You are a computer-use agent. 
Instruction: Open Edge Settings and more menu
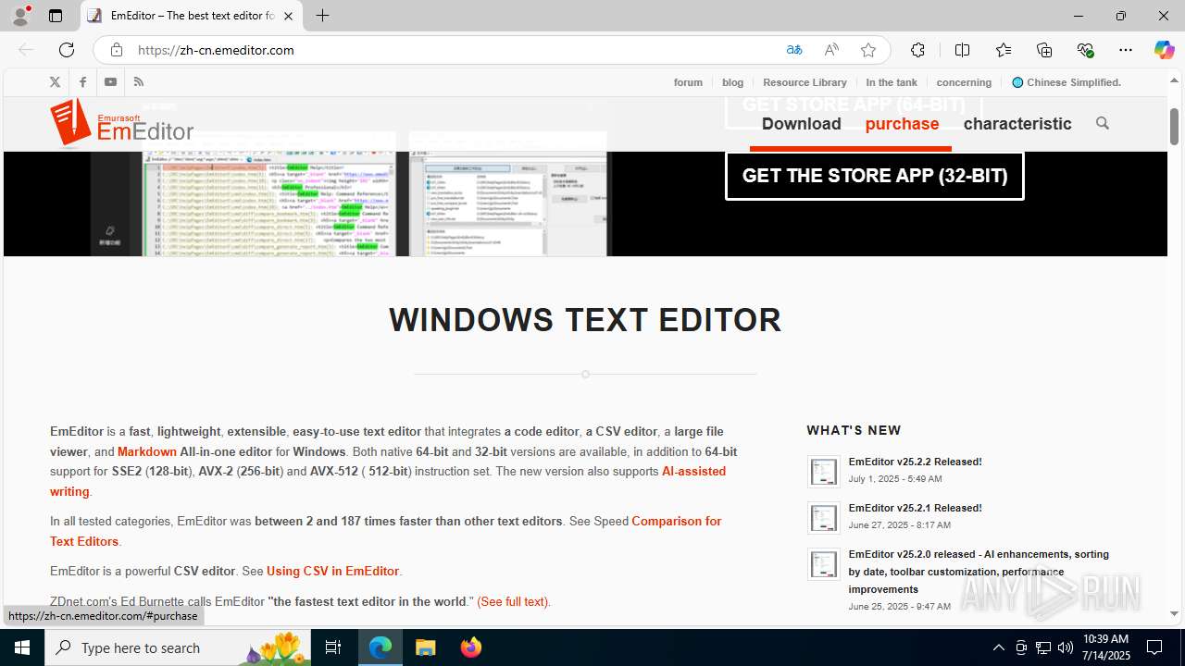coord(1126,50)
